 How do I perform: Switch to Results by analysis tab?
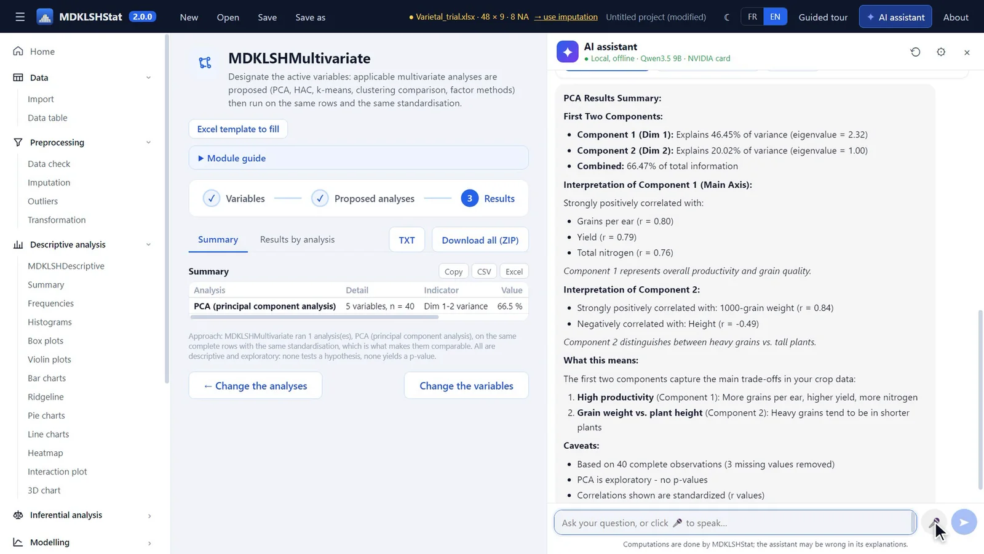click(297, 239)
